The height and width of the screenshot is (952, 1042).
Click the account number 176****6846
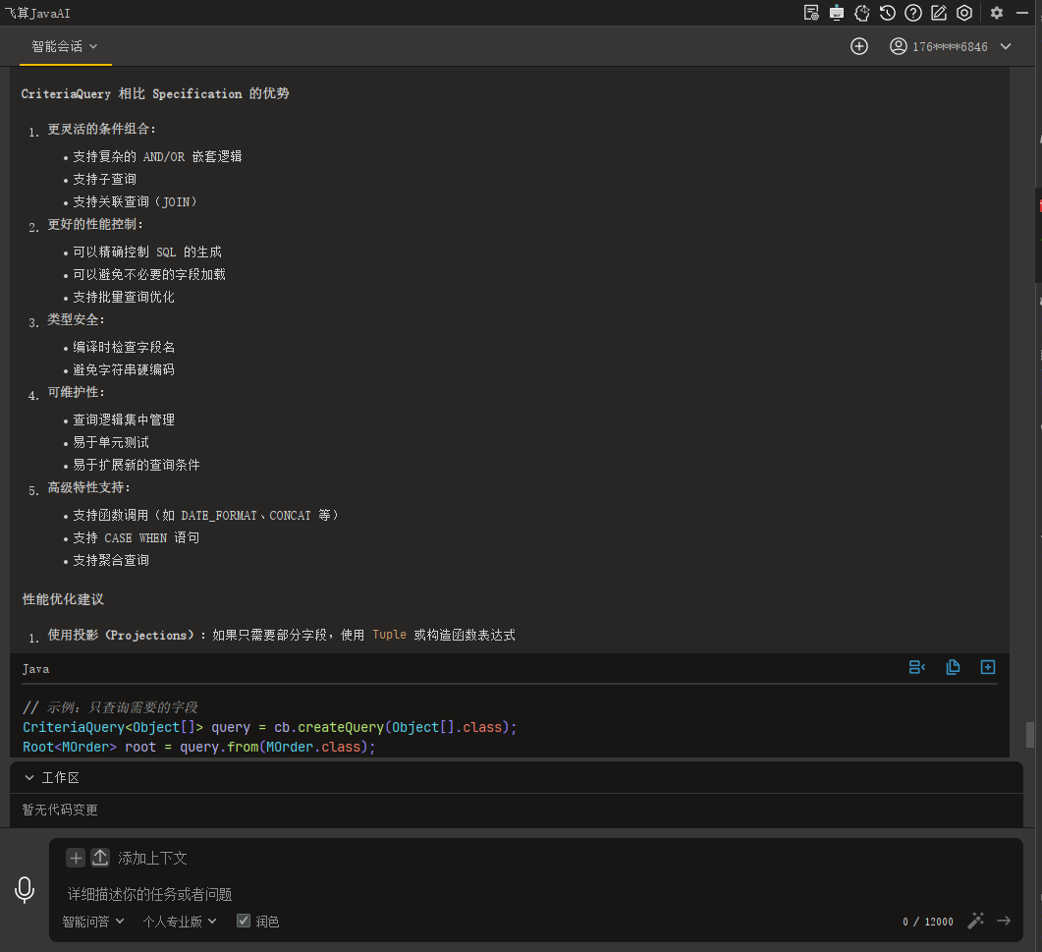coord(950,46)
